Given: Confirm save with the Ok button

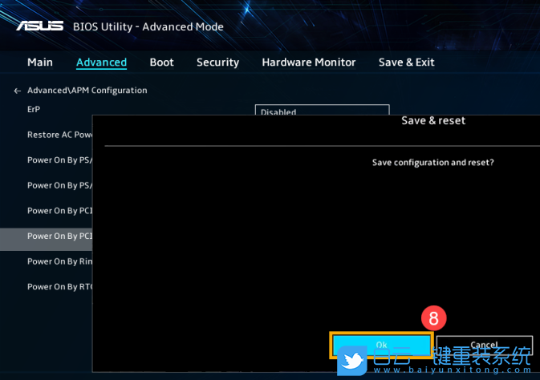Looking at the screenshot, I should [x=381, y=345].
